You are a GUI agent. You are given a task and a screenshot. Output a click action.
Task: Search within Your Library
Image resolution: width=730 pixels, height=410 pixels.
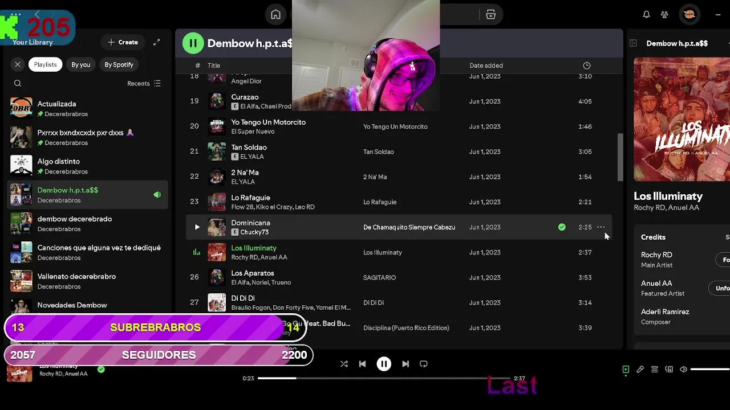pyautogui.click(x=18, y=84)
